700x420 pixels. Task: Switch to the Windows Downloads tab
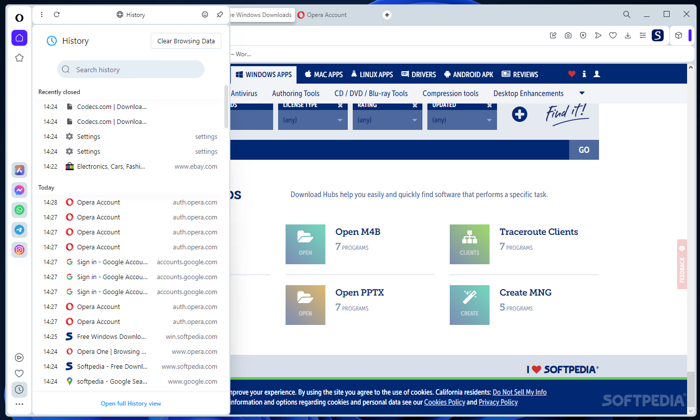262,15
